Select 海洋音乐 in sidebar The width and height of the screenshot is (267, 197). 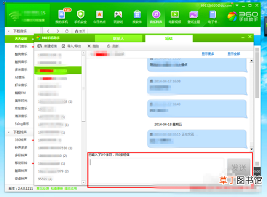(x=21, y=116)
